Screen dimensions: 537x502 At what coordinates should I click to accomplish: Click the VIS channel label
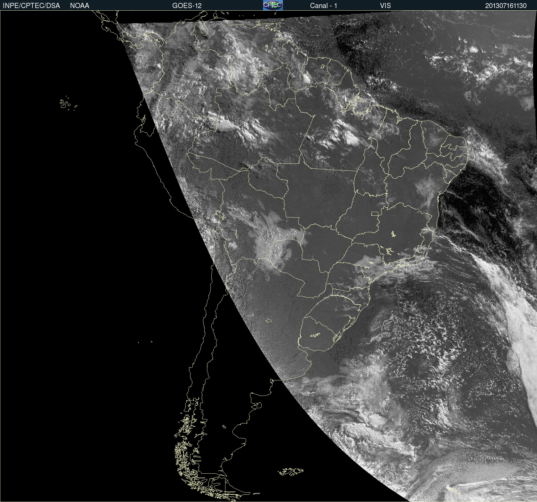coord(385,6)
